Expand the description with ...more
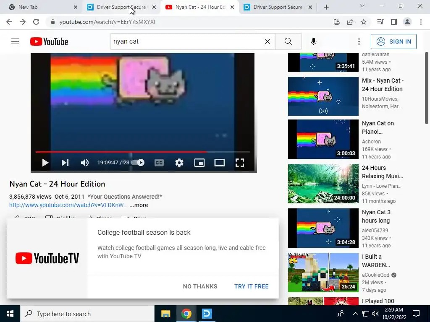This screenshot has height=322, width=430. [139, 205]
